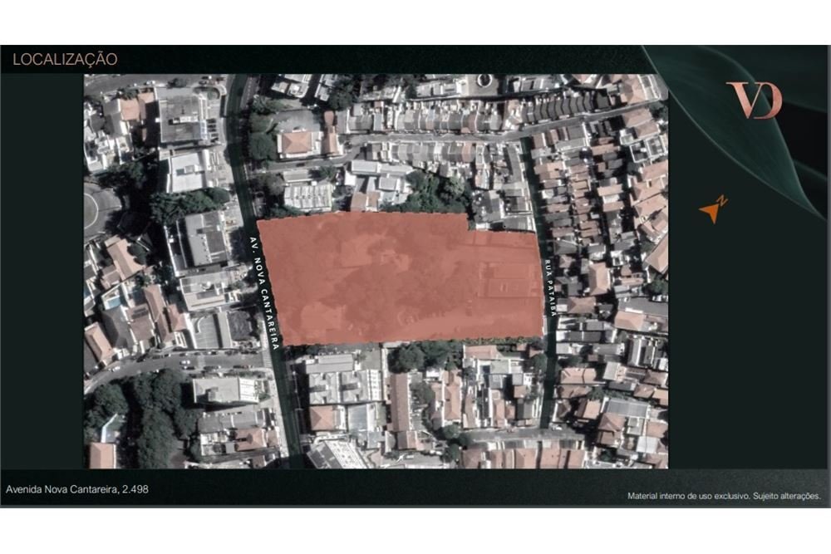Image resolution: width=831 pixels, height=554 pixels.
Task: Click the orange-roofed house above the red plot
Action: coord(297,142)
